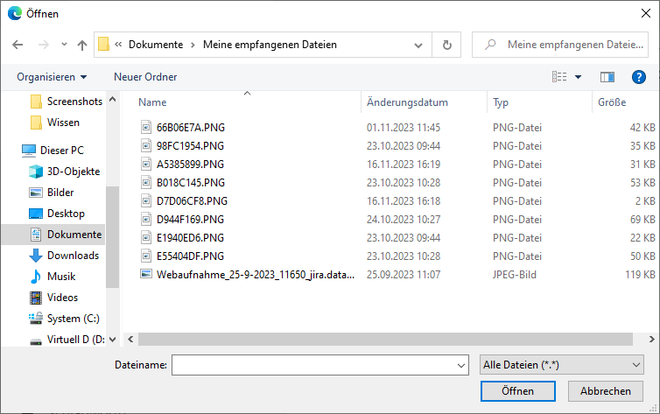Click the Abbrechen button
The width and height of the screenshot is (660, 414).
(605, 391)
